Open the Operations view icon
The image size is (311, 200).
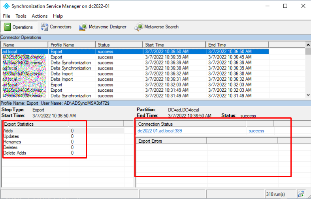[x=8, y=27]
